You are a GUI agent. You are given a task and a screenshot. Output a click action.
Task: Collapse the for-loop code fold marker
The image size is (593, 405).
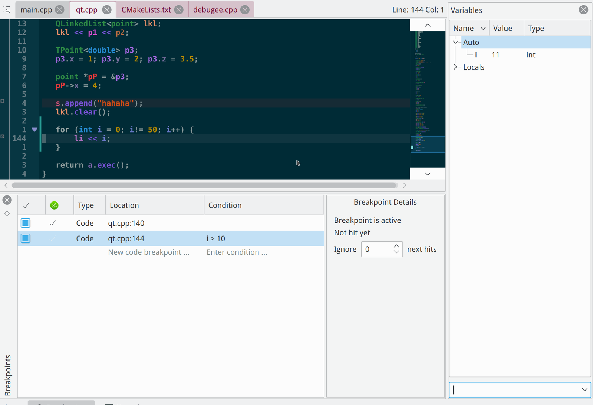pos(34,130)
